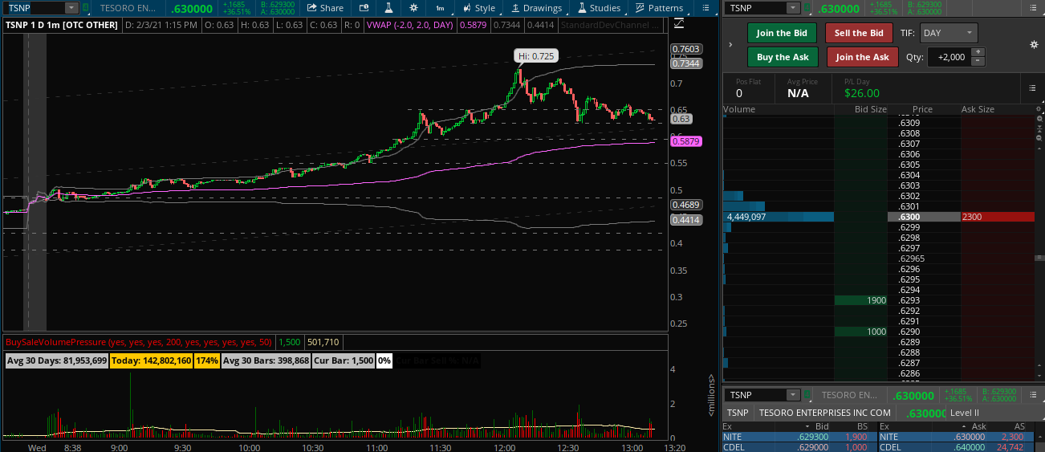Click the 0.7603 price axis tag

[688, 49]
